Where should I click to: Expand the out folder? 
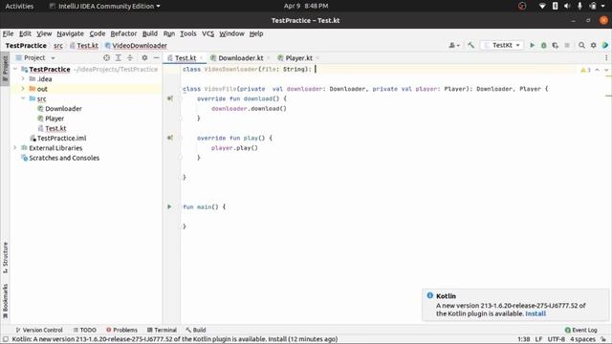(23, 89)
